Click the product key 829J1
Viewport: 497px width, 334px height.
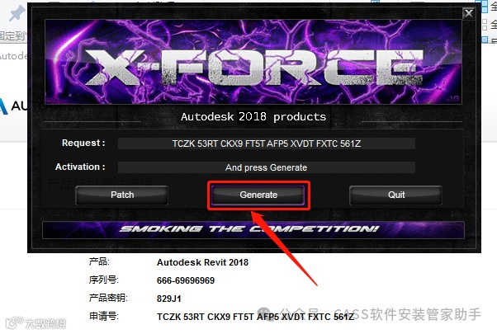coord(169,299)
